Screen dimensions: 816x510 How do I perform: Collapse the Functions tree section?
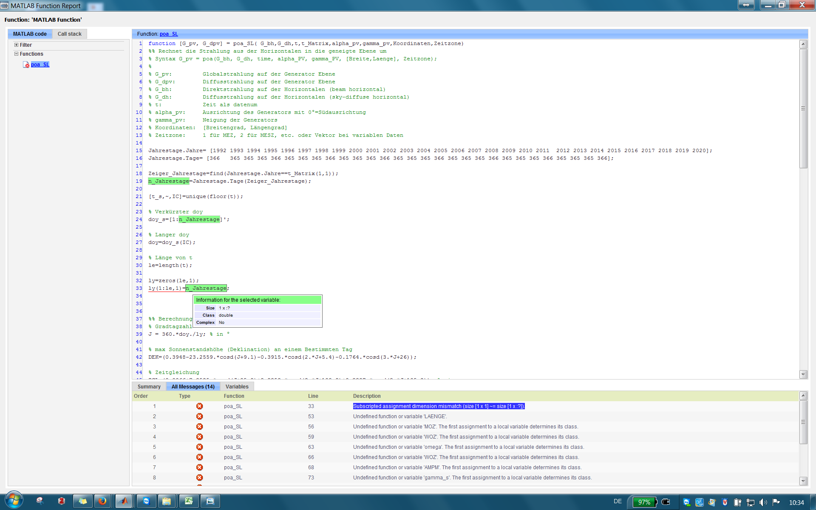point(17,54)
